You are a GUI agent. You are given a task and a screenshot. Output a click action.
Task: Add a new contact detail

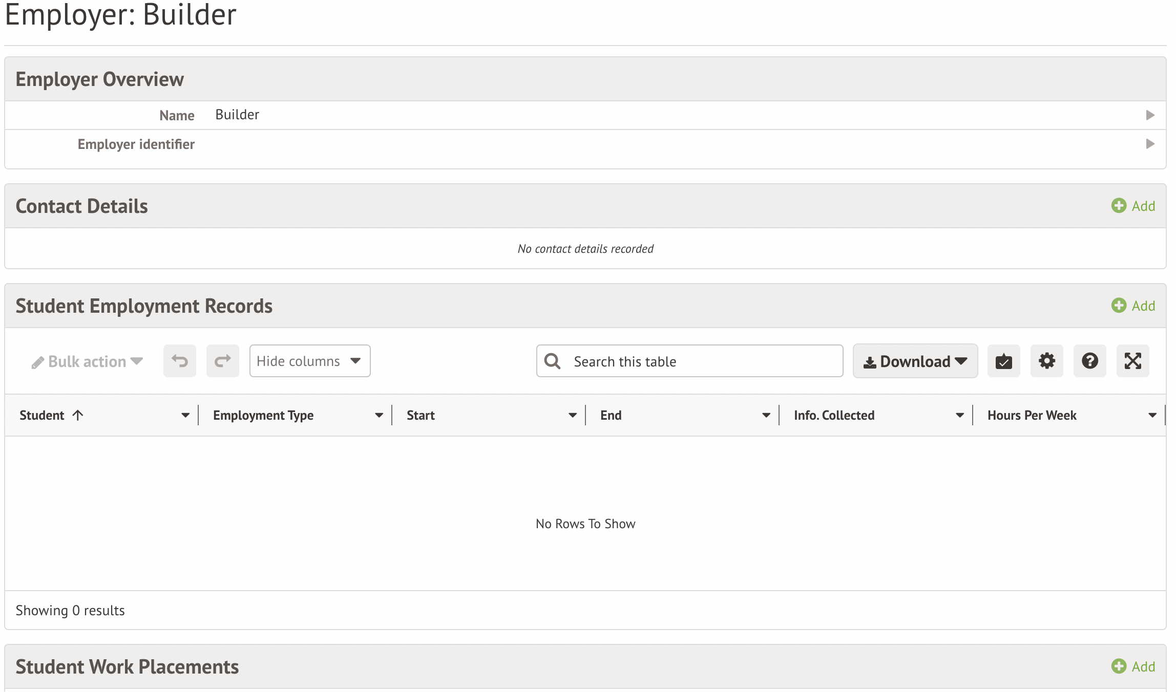pyautogui.click(x=1133, y=206)
